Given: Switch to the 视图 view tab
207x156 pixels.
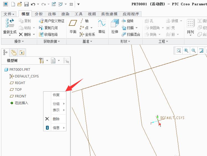Looking at the screenshot, I should point(92,14).
